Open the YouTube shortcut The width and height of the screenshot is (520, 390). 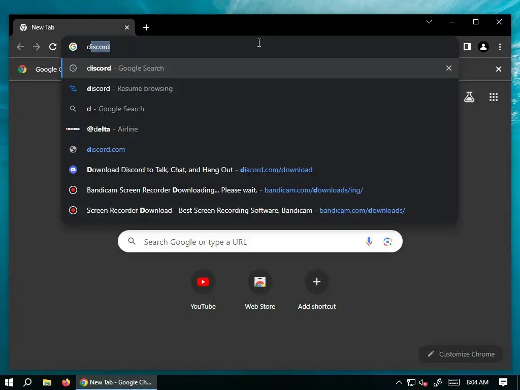pos(203,290)
